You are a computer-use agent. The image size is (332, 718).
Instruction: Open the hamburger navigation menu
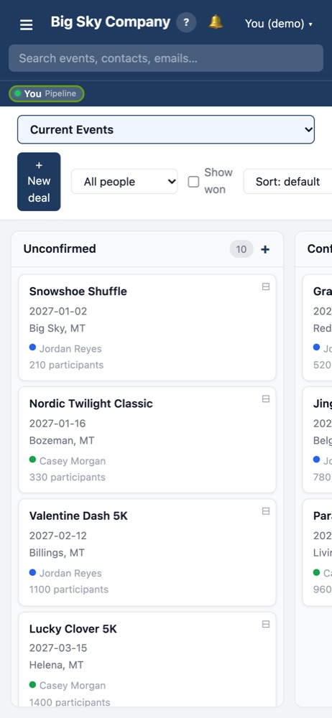tap(27, 24)
